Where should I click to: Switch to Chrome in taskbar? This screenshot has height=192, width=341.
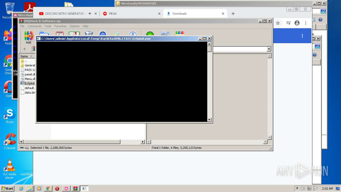coord(48,189)
